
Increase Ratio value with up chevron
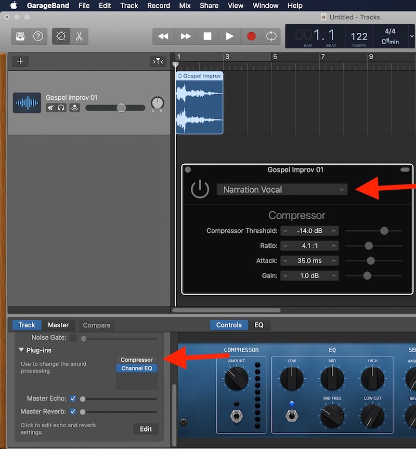click(334, 246)
